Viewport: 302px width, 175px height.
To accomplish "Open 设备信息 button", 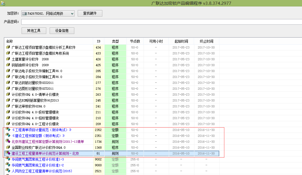I will [x=62, y=31].
